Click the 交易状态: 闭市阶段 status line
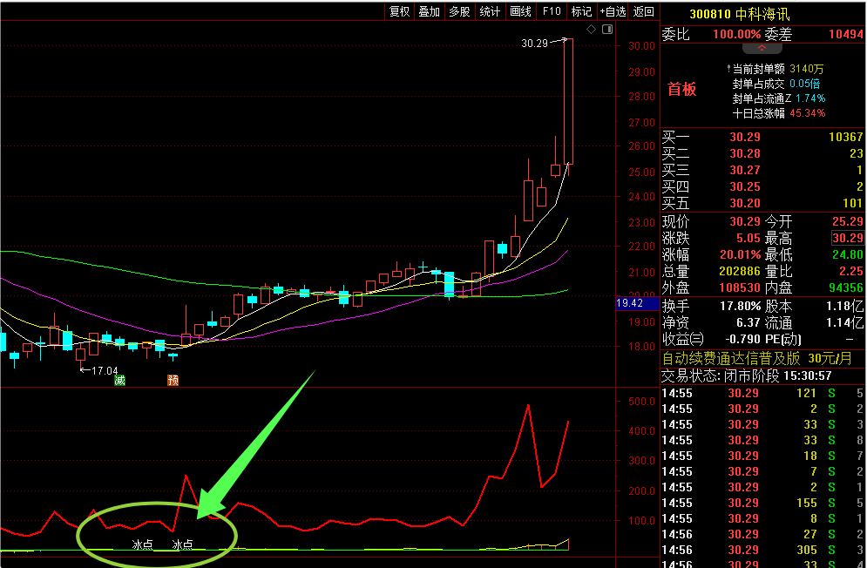Viewport: 867px width, 568px height. pos(747,376)
